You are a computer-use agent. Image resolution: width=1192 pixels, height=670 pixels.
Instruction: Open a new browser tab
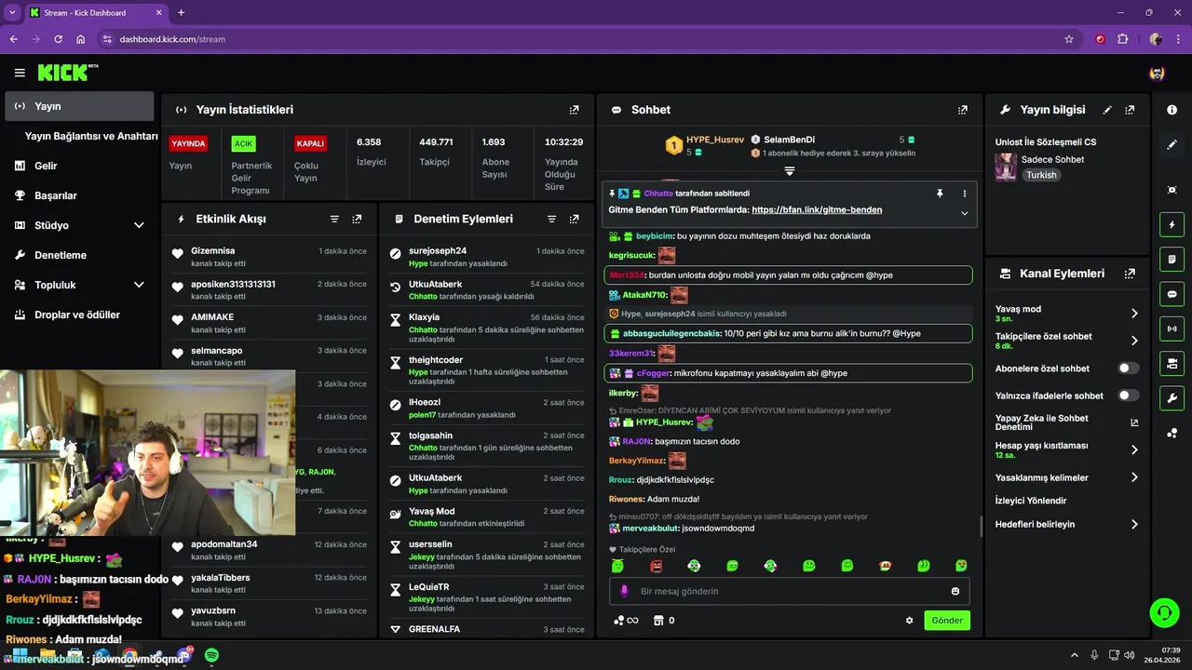click(181, 13)
